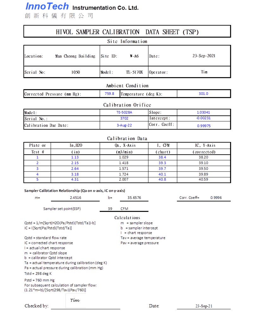
Task: Click the Site ID value W-A6
Action: [x=134, y=56]
